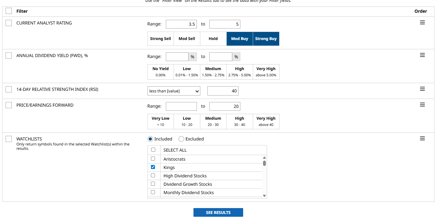Toggle the Strong Buy rating segment
Screen dimensions: 436x218
pyautogui.click(x=266, y=39)
